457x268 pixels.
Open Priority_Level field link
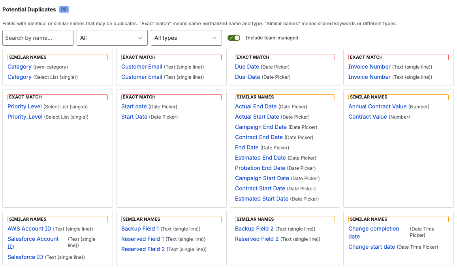click(x=25, y=117)
